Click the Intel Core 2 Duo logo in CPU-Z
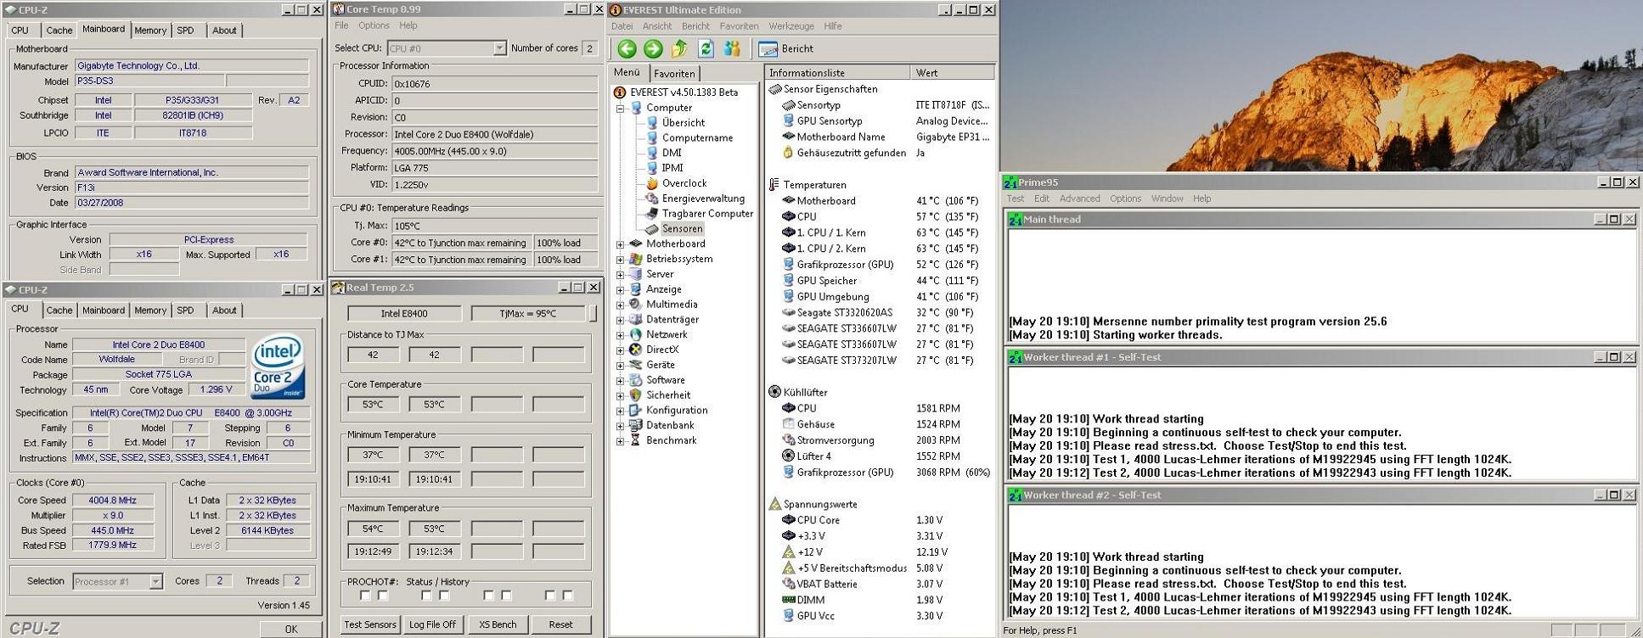This screenshot has width=1643, height=638. [278, 368]
